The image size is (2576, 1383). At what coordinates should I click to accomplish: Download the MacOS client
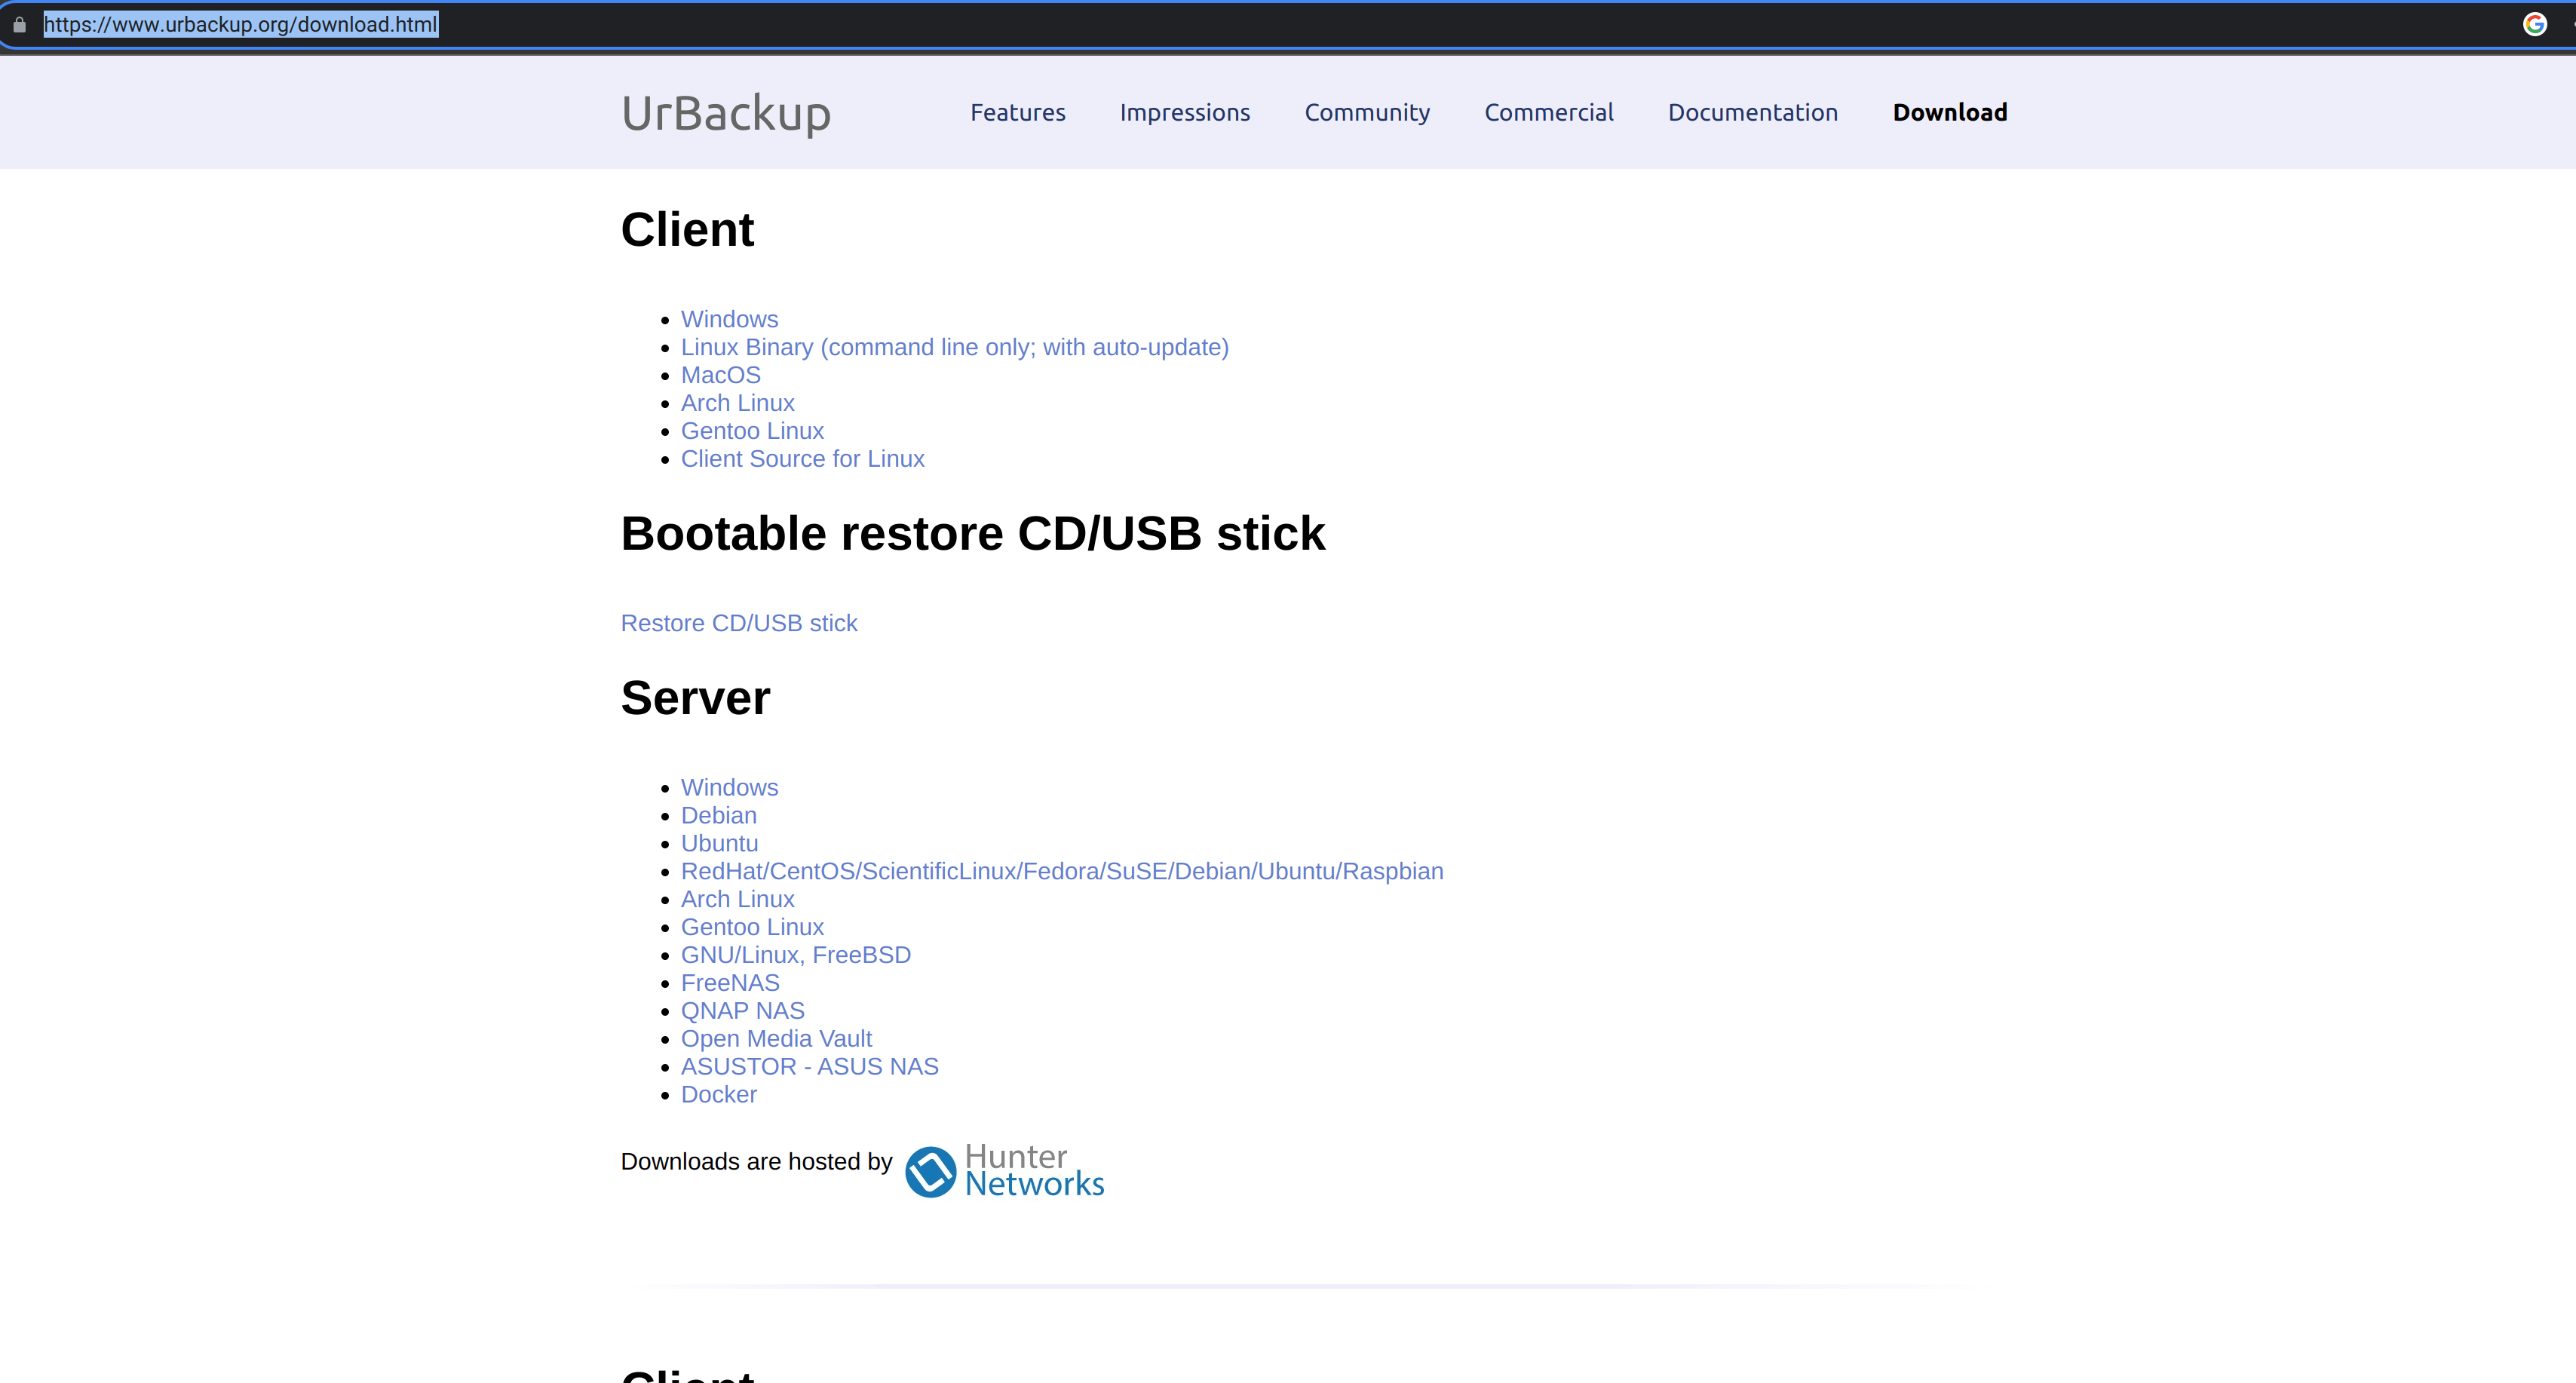tap(720, 375)
